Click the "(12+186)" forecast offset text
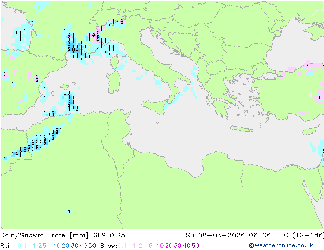The width and height of the screenshot is (324, 250). [x=308, y=235]
